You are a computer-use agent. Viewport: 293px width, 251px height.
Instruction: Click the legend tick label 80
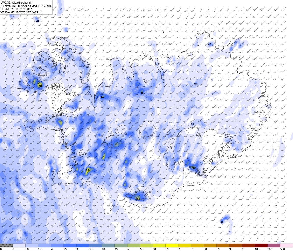pos(205,249)
